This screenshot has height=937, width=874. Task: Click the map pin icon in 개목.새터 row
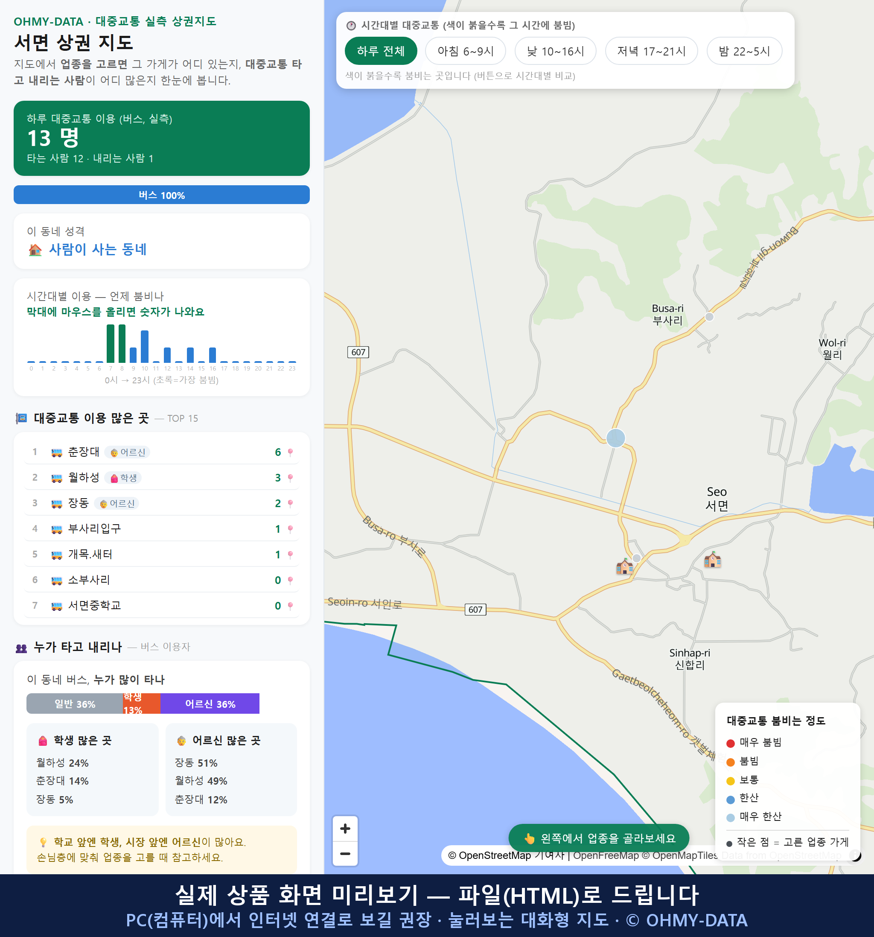[x=290, y=554]
